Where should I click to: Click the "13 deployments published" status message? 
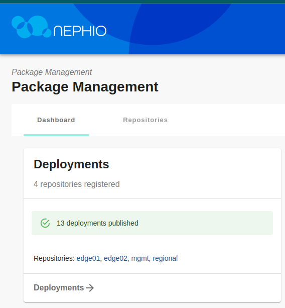(97, 223)
